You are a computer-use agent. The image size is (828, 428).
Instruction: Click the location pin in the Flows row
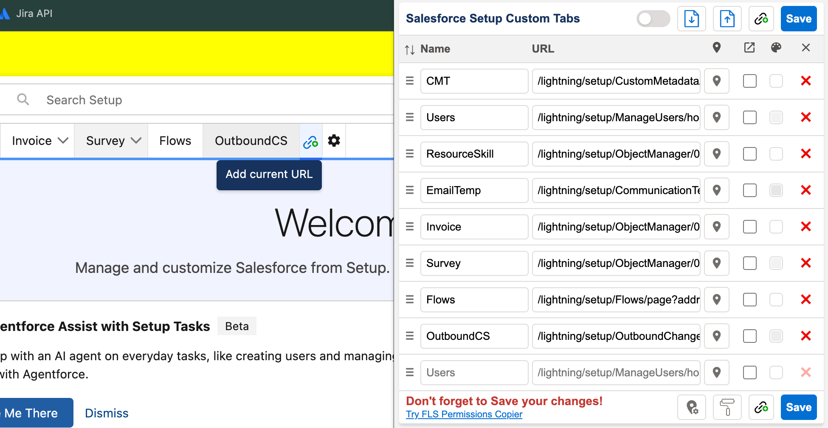point(717,300)
